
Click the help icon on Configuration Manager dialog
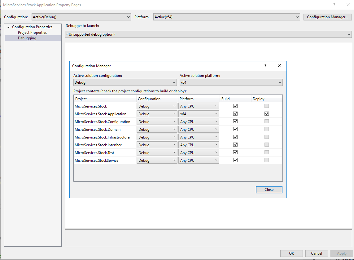[265, 66]
